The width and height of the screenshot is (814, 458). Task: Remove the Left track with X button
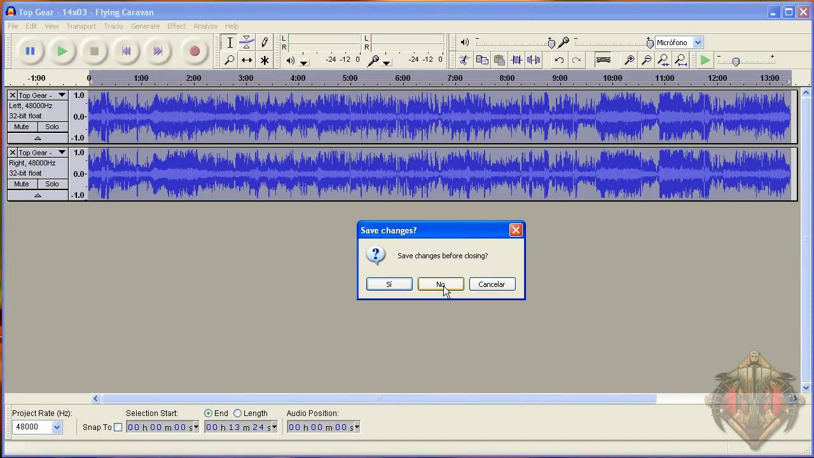(12, 95)
